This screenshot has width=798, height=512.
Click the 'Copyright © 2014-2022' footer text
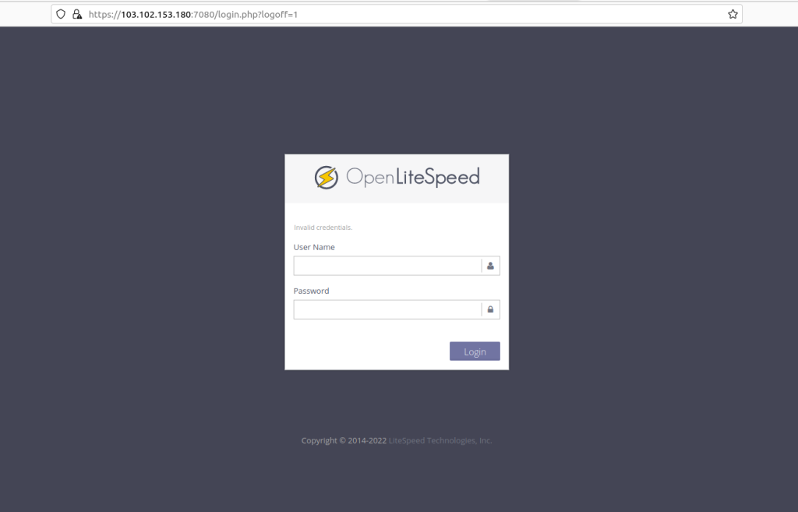tap(344, 440)
